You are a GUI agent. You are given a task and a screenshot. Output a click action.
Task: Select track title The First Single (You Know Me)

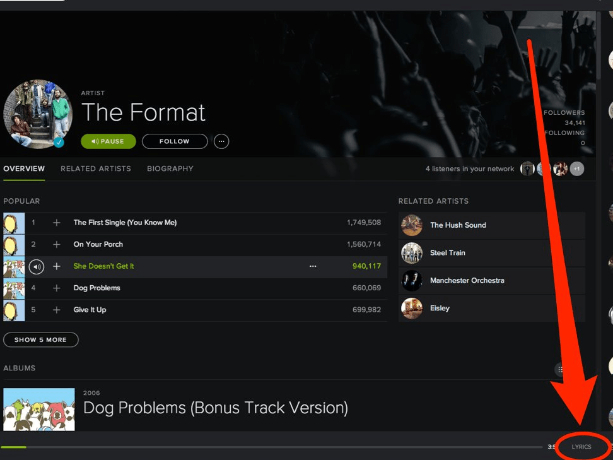point(125,223)
